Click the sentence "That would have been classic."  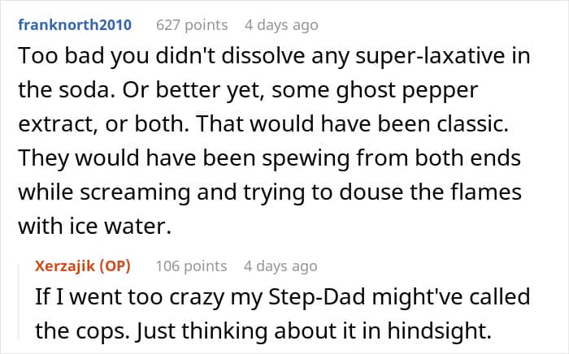352,124
